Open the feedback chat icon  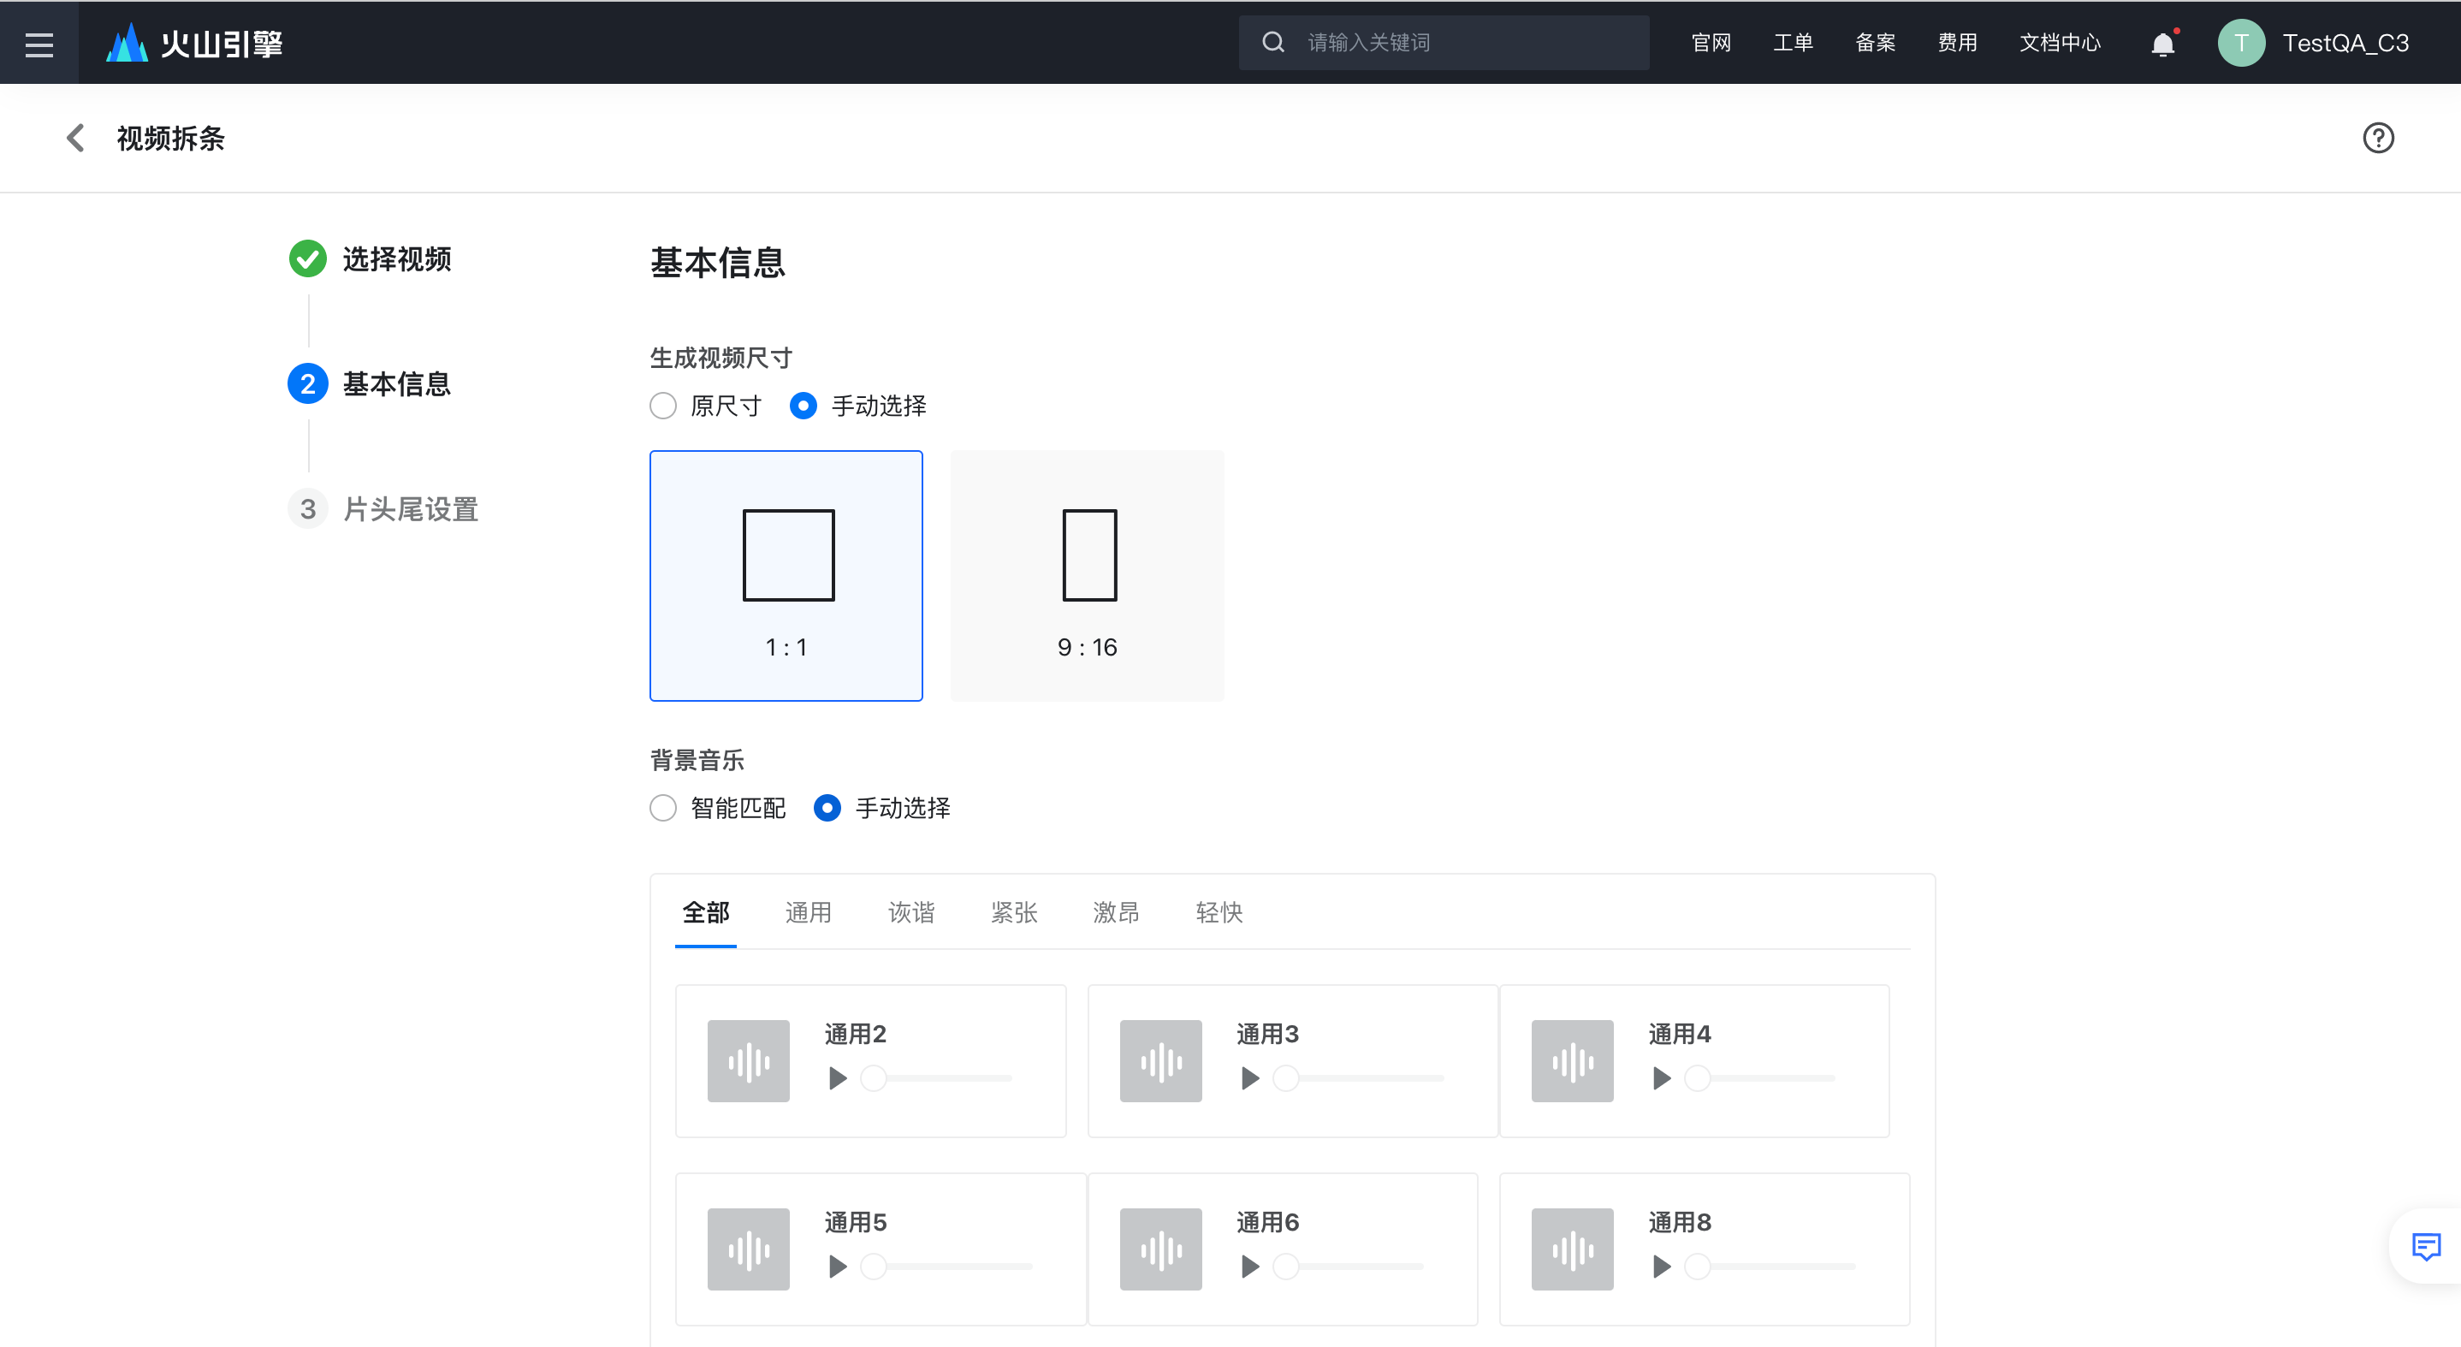pos(2426,1247)
